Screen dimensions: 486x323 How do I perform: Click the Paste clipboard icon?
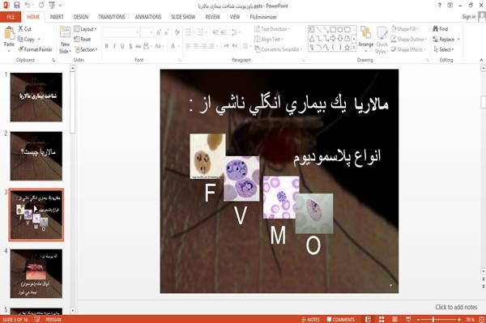[x=9, y=33]
